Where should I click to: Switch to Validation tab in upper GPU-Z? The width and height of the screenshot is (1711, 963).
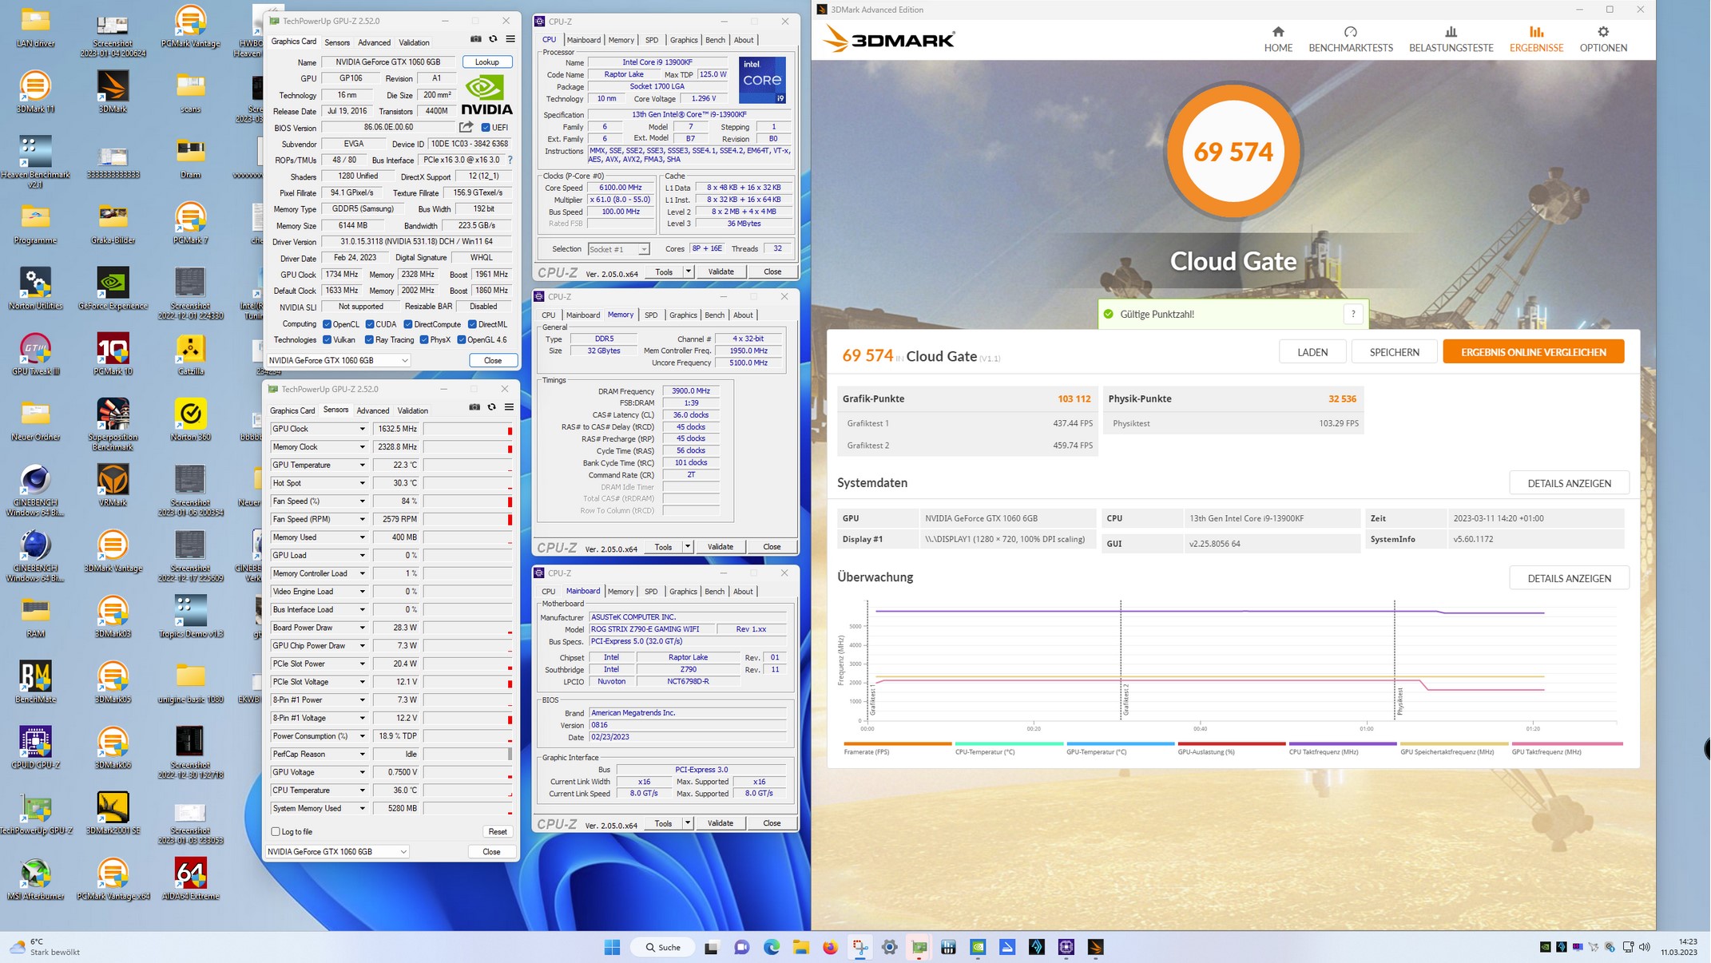click(x=414, y=42)
